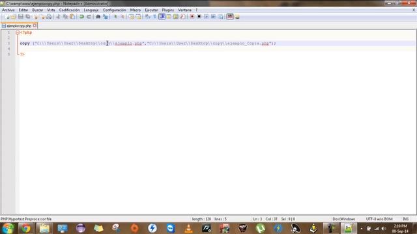
Task: Click the Dos\Windows status bar field
Action: tap(344, 219)
